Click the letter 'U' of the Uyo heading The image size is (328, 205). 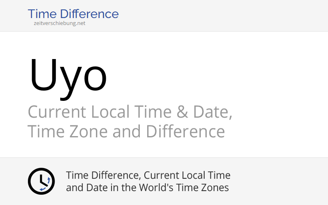[x=43, y=75]
